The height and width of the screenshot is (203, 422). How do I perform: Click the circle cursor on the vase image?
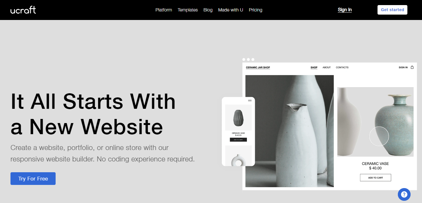pyautogui.click(x=379, y=136)
